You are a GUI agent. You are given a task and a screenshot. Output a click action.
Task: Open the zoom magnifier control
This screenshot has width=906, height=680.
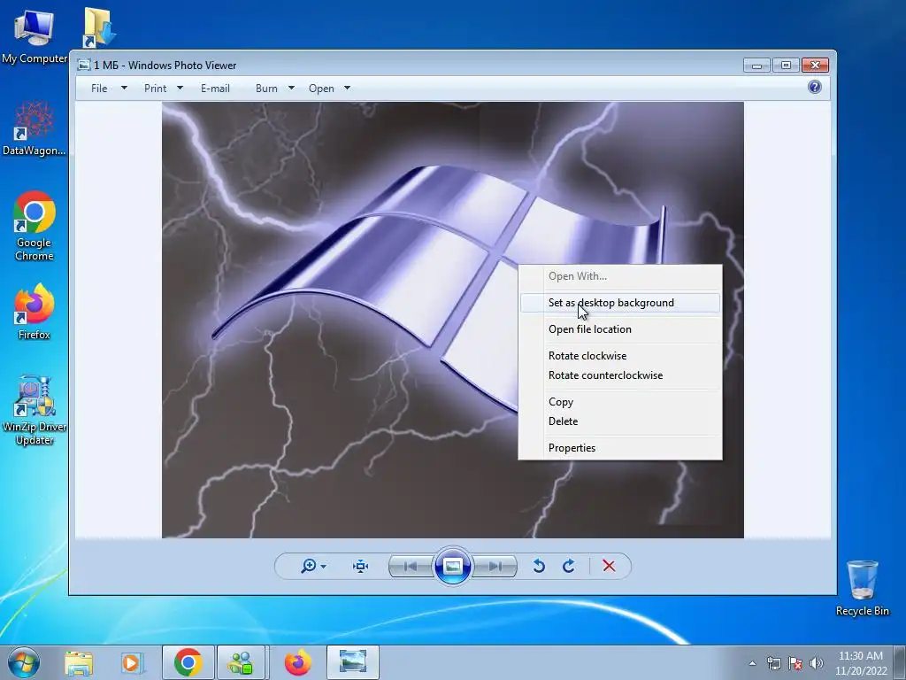pos(309,566)
